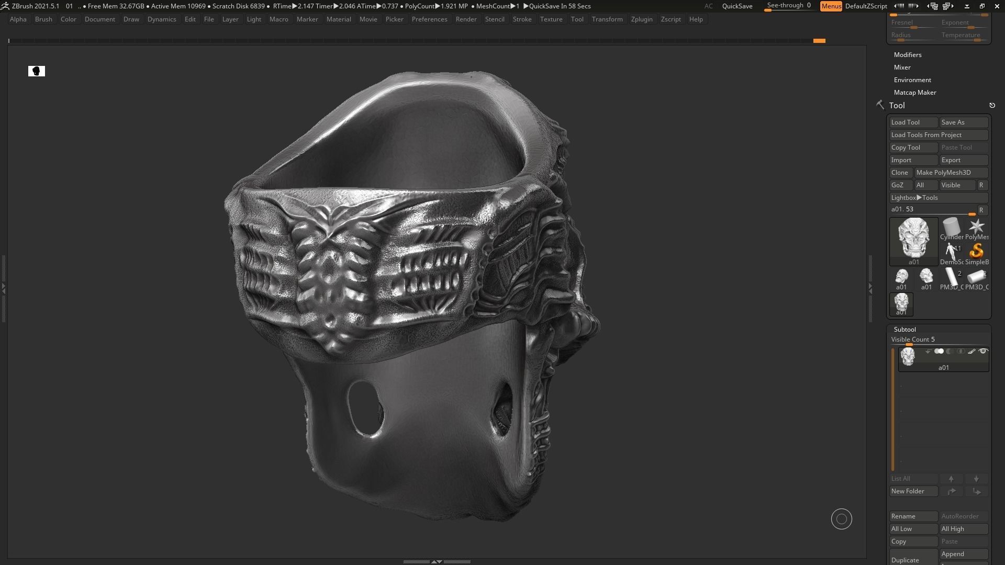Viewport: 1005px width, 565px height.
Task: Click the subtool curved move-to-top arrow
Action: [951, 491]
